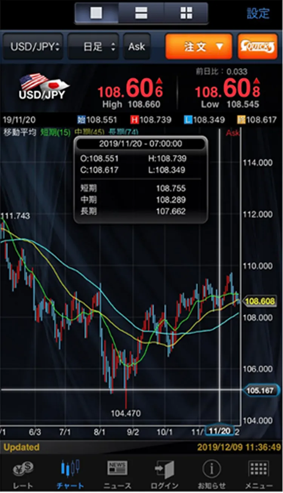Image resolution: width=283 pixels, height=493 pixels.
Task: Open the メニュー grid menu
Action: pos(259,472)
